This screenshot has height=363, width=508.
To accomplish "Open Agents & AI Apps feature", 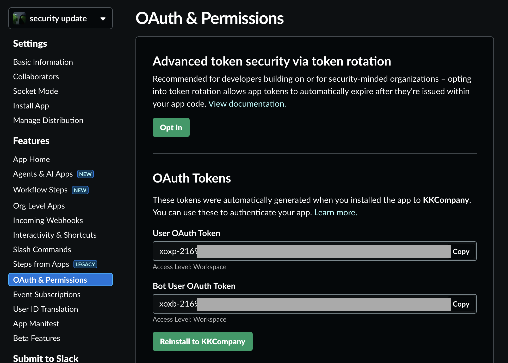I will (43, 174).
